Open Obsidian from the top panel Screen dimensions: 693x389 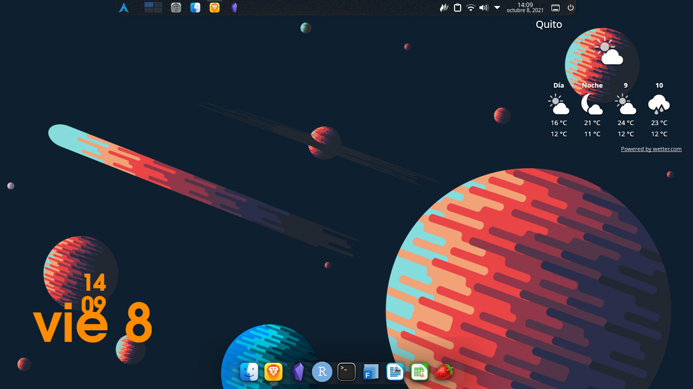(234, 8)
